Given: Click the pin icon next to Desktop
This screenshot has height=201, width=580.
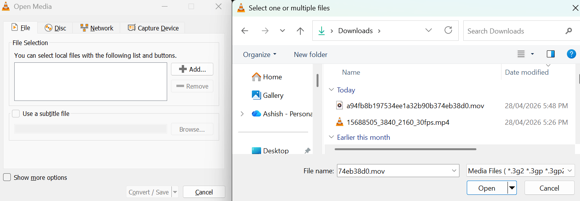Looking at the screenshot, I should 307,151.
